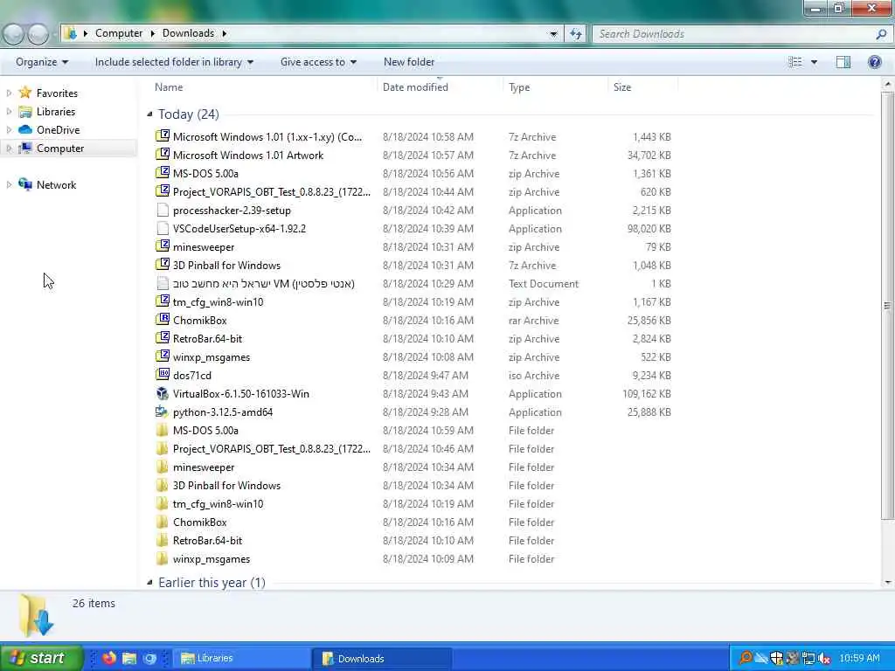Click the python-3.12.5-amd64 installer icon

(x=163, y=412)
